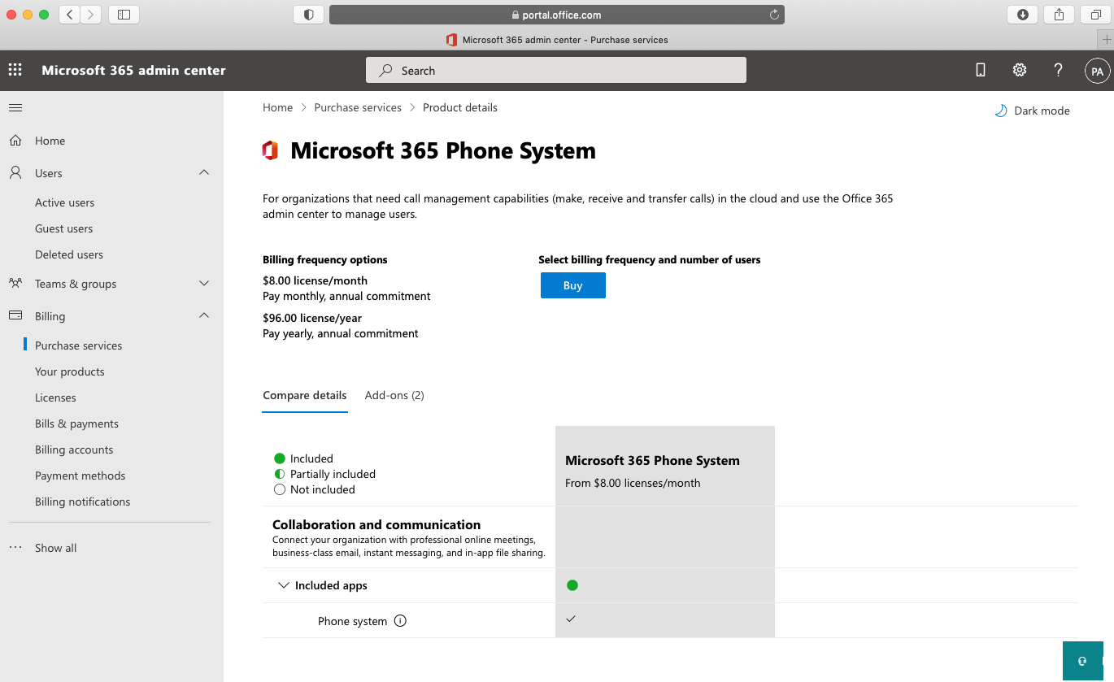This screenshot has height=682, width=1114.
Task: Click the Teams & groups icon
Action: tap(15, 284)
